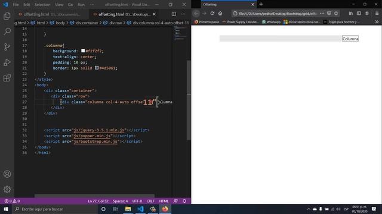Open Source Control view in activity bar
The image size is (382, 214).
(x=7, y=47)
